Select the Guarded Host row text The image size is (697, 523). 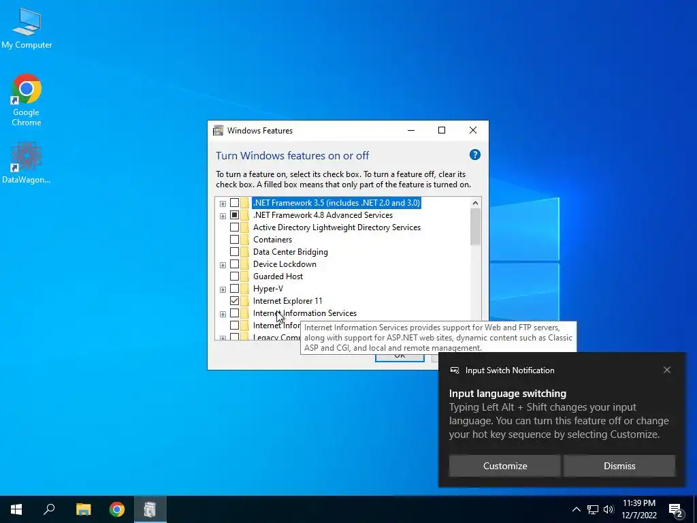click(278, 276)
